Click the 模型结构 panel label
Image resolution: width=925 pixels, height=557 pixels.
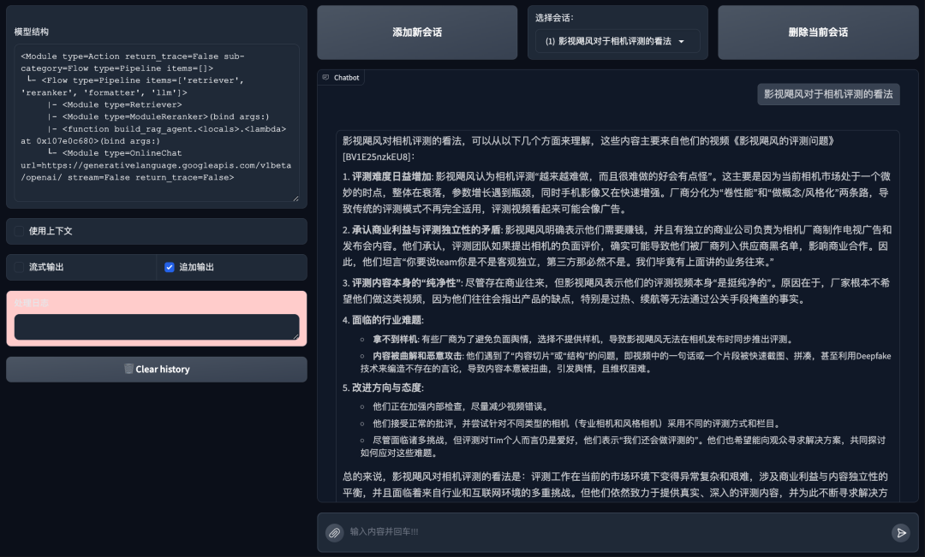click(32, 32)
